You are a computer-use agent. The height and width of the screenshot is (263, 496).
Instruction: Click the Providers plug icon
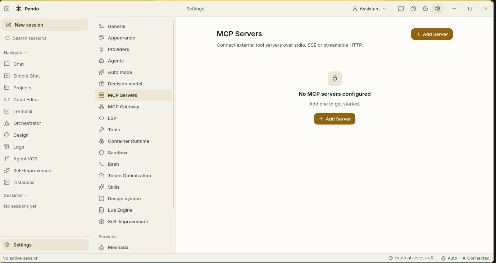pos(101,49)
